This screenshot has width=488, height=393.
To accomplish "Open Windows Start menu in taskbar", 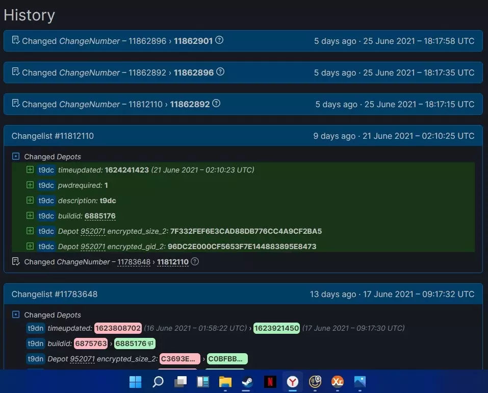I will click(135, 381).
